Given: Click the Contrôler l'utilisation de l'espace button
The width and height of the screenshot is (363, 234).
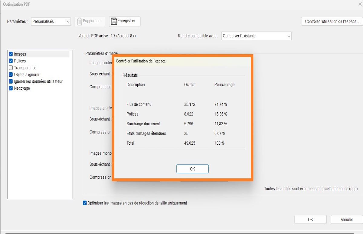Looking at the screenshot, I should pos(332,21).
